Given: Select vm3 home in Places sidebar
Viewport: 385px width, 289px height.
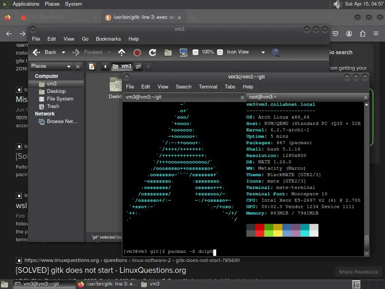Looking at the screenshot, I should click(x=56, y=84).
